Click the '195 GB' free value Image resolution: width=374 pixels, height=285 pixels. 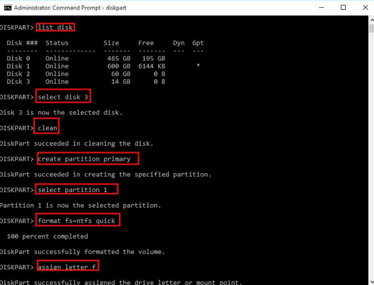[x=154, y=58]
